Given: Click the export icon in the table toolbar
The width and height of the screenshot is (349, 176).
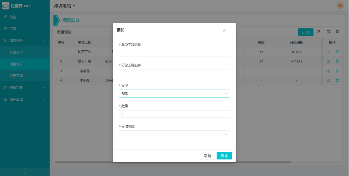Looking at the screenshot, I should click(329, 32).
